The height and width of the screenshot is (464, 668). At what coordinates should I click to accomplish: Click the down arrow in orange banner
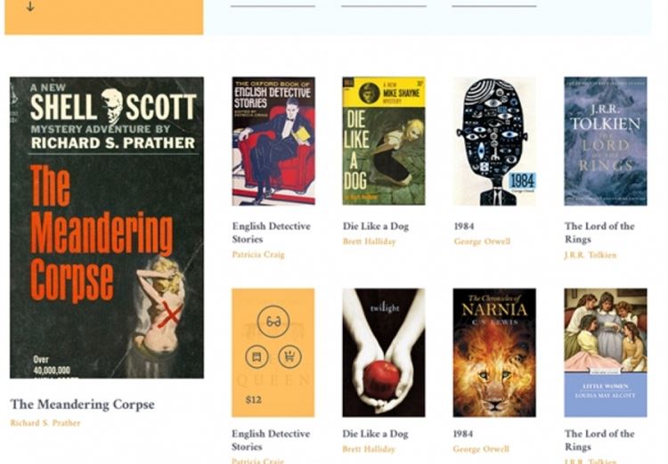(x=30, y=6)
